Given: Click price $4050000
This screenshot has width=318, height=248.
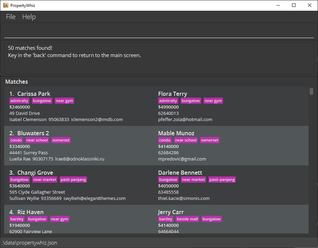Looking at the screenshot, I should pyautogui.click(x=168, y=186).
